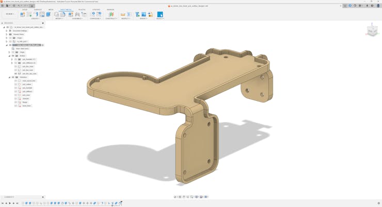Click the first Insert tool icon
The width and height of the screenshot is (382, 207).
138,14
